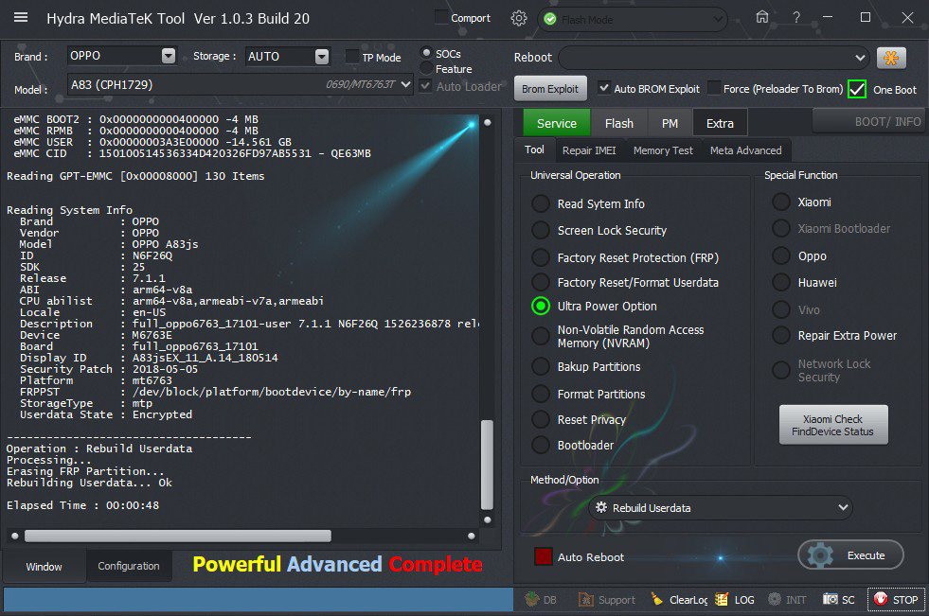Image resolution: width=929 pixels, height=616 pixels.
Task: Click the gear icon in Rebuild Userdata
Action: coord(601,508)
